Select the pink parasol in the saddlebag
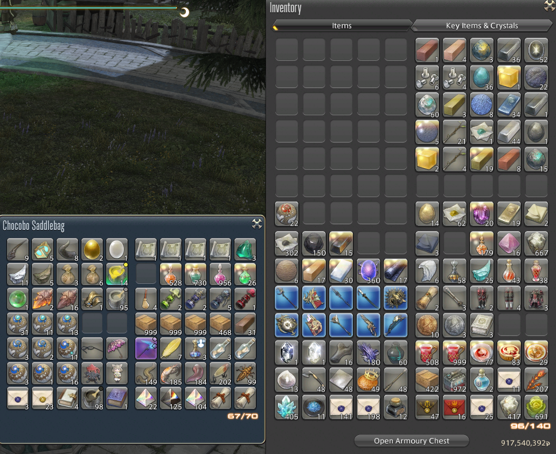This screenshot has height=454, width=556. pyautogui.click(x=117, y=349)
